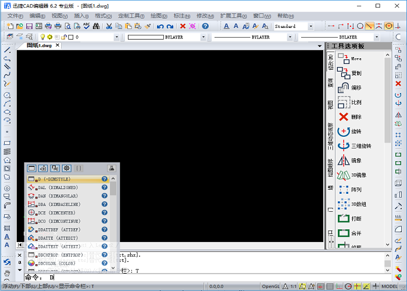Select the line draw tool in left toolbar
The width and height of the screenshot is (407, 291).
tap(7, 50)
